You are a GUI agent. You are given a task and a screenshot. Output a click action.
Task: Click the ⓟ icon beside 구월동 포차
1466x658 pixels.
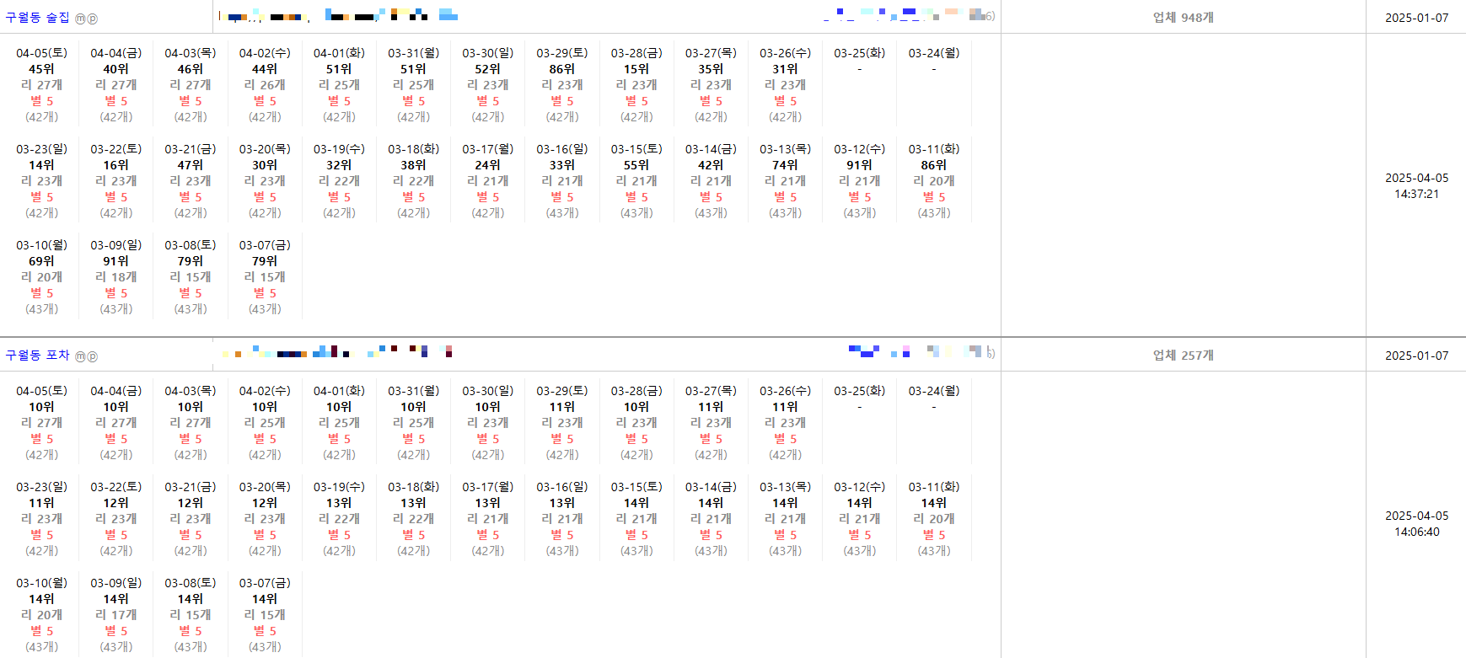[92, 356]
